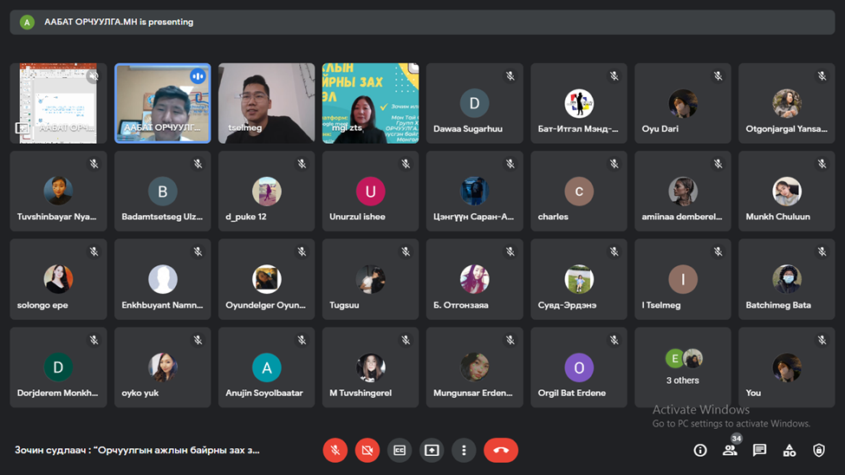Click Batchimeg Bata's avatar
Image resolution: width=845 pixels, height=475 pixels.
coord(787,279)
